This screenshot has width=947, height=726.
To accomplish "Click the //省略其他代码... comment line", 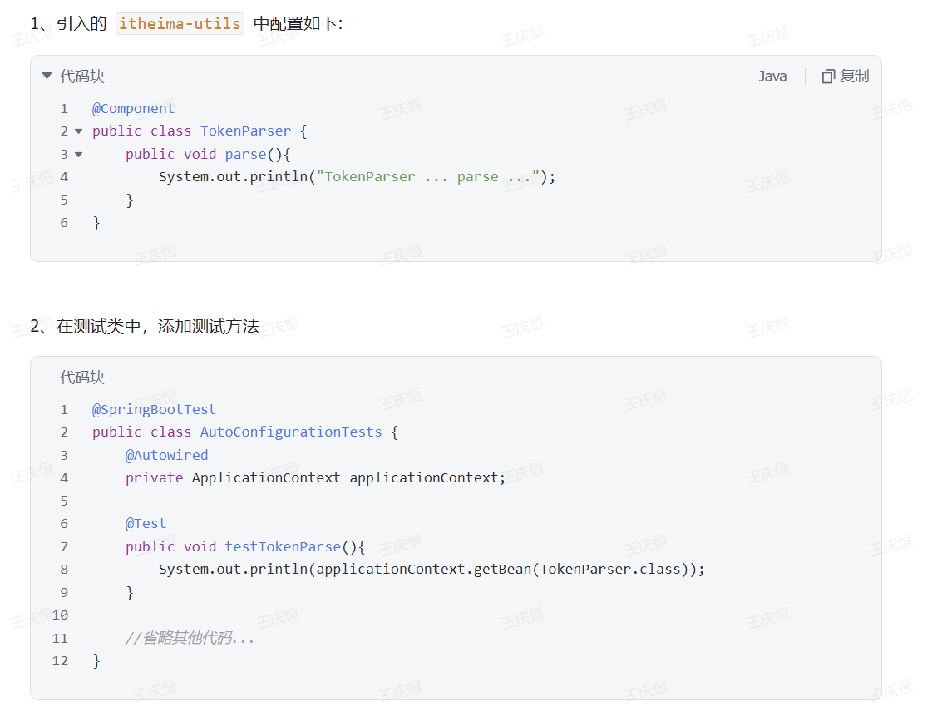I will click(190, 638).
